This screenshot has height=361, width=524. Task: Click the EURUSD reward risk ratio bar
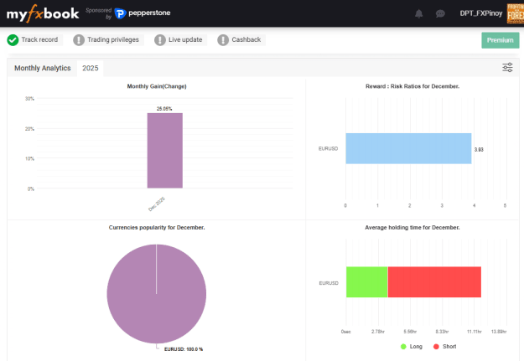tap(408, 148)
